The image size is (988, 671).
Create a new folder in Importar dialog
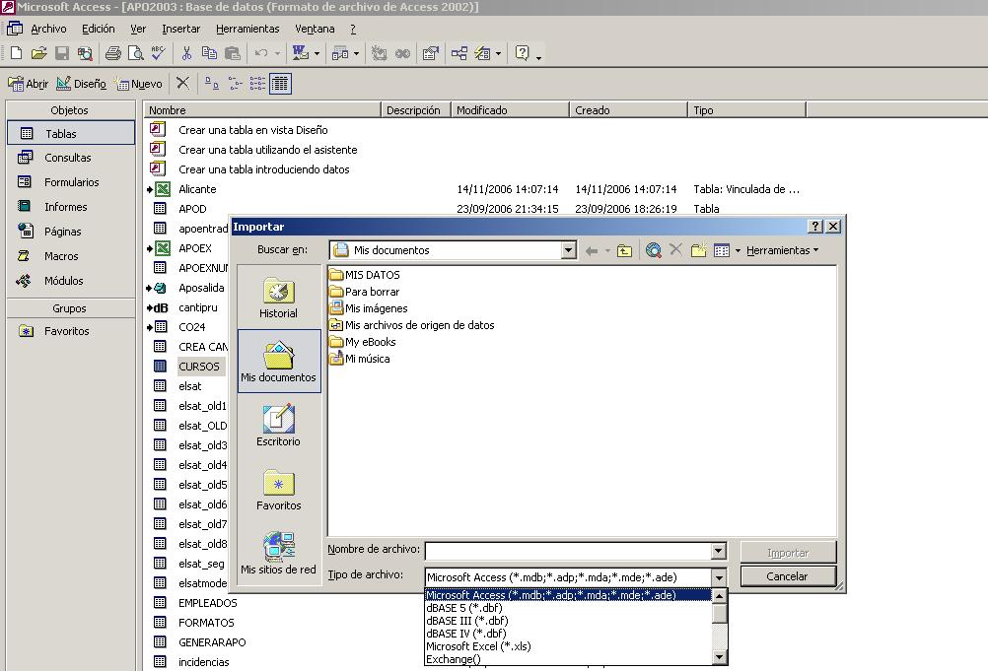point(698,250)
